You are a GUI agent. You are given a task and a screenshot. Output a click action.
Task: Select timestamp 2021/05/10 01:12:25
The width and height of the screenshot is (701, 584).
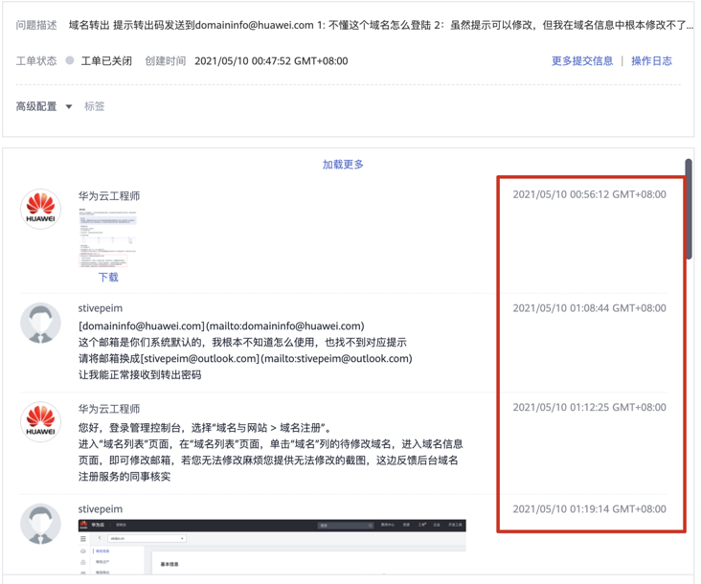589,407
